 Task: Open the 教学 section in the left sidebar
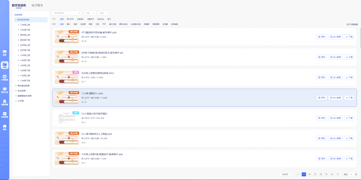[5, 53]
